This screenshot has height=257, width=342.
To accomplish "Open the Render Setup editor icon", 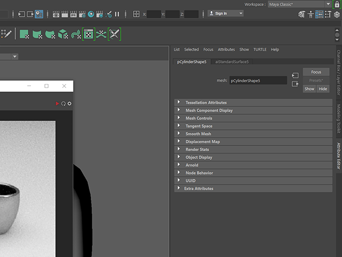I will pos(100,14).
